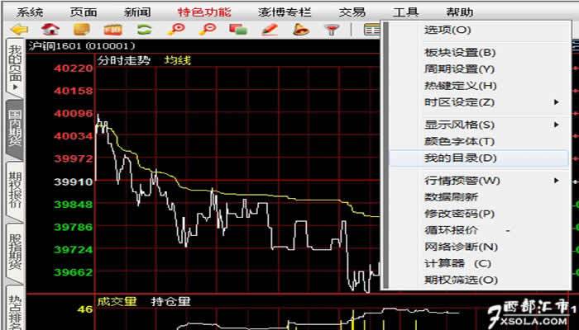579x330 pixels.
Task: Open the 工具 menu
Action: 405,12
